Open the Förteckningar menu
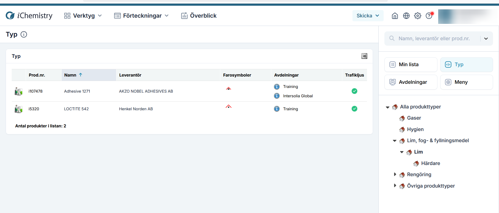The height and width of the screenshot is (213, 499). [141, 16]
